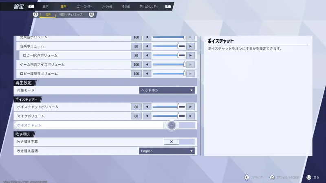Decrease マイクボリューム with the left arrow
The width and height of the screenshot is (326, 183).
[147, 116]
